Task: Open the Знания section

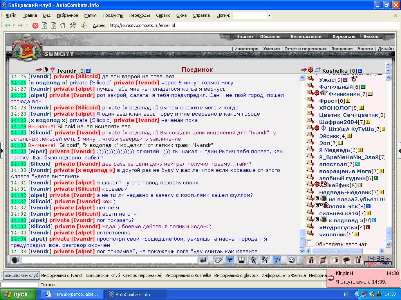Action: [x=244, y=36]
